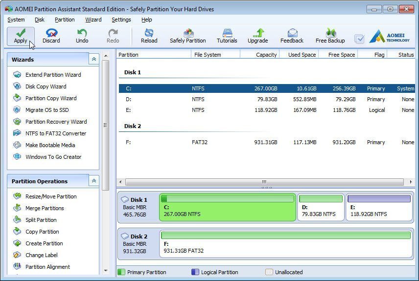The image size is (419, 281).
Task: Select Make Bootable Media
Action: (44, 145)
